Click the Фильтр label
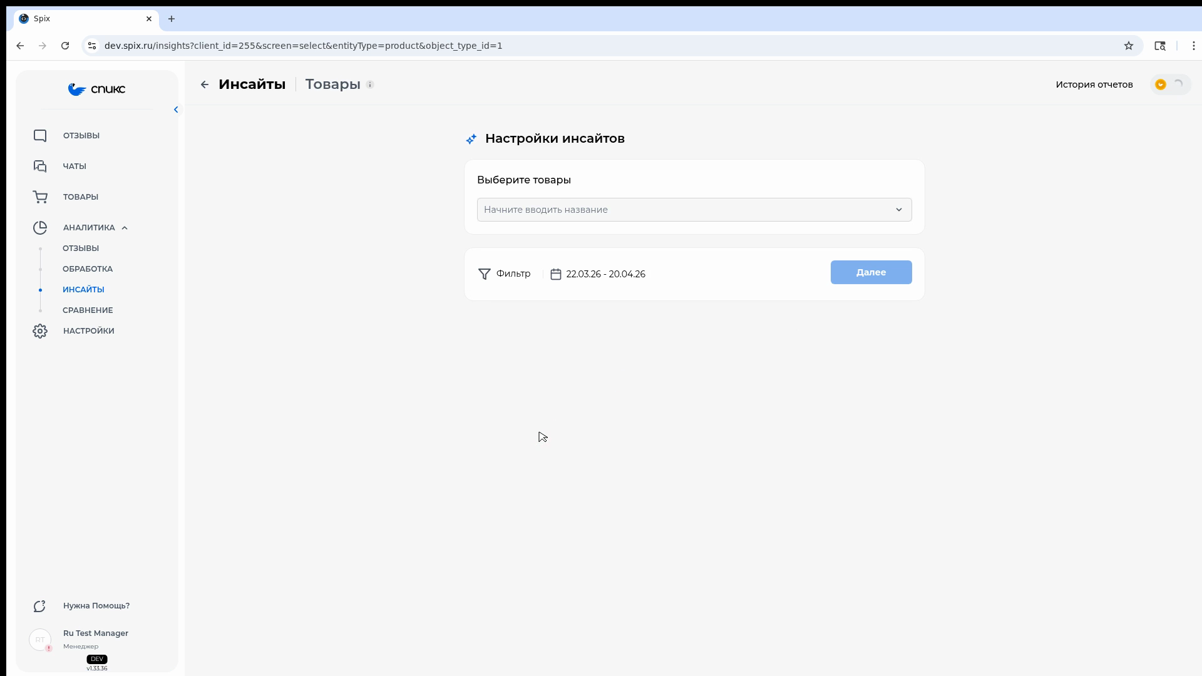Viewport: 1202px width, 676px height. click(513, 274)
